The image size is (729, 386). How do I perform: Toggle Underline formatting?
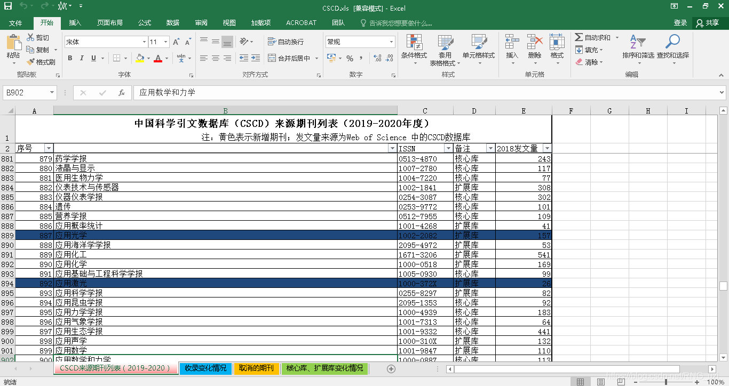point(94,58)
